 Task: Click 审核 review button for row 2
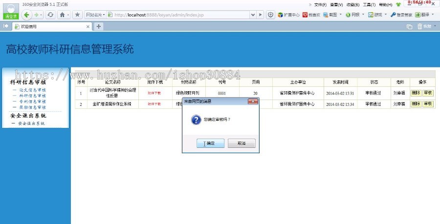tap(428, 104)
